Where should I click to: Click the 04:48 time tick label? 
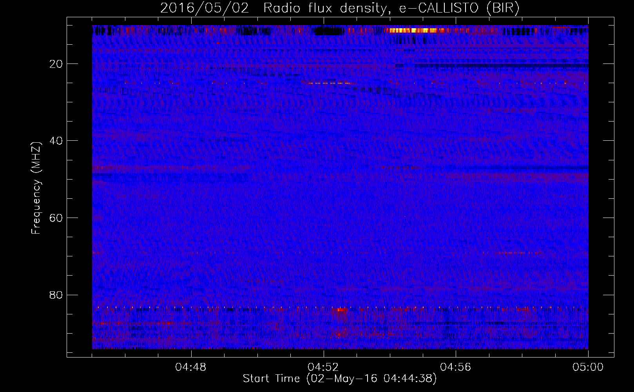pyautogui.click(x=191, y=367)
